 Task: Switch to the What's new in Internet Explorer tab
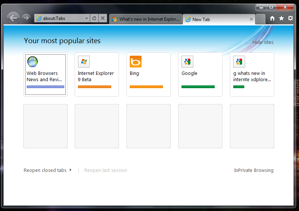pos(146,19)
